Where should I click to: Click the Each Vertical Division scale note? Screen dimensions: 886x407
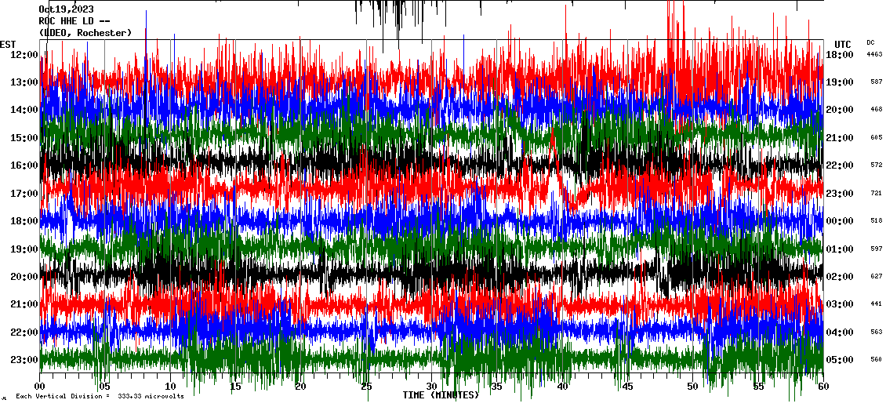coord(100,396)
